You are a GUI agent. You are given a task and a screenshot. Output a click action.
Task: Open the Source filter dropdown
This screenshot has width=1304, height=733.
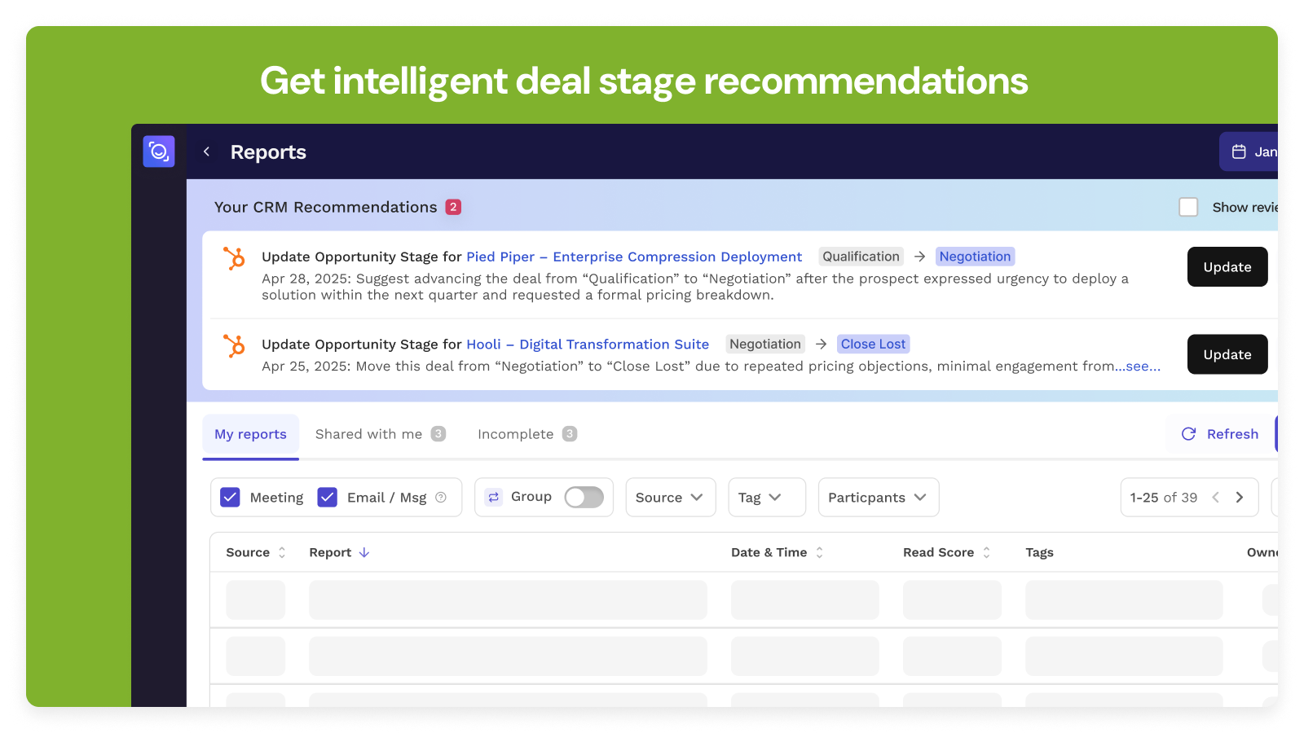670,498
